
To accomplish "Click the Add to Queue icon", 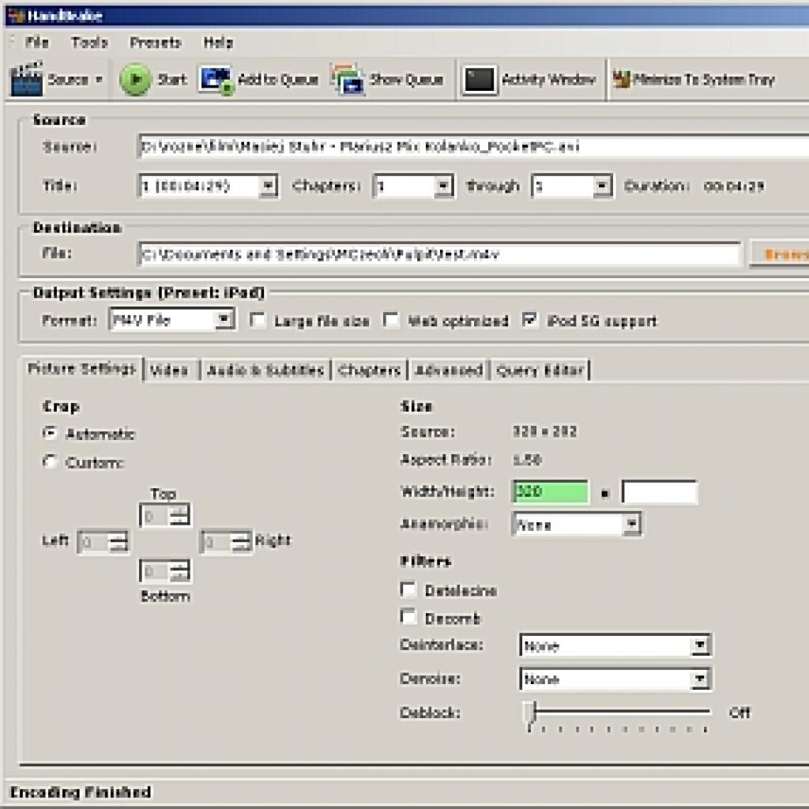I will 216,80.
